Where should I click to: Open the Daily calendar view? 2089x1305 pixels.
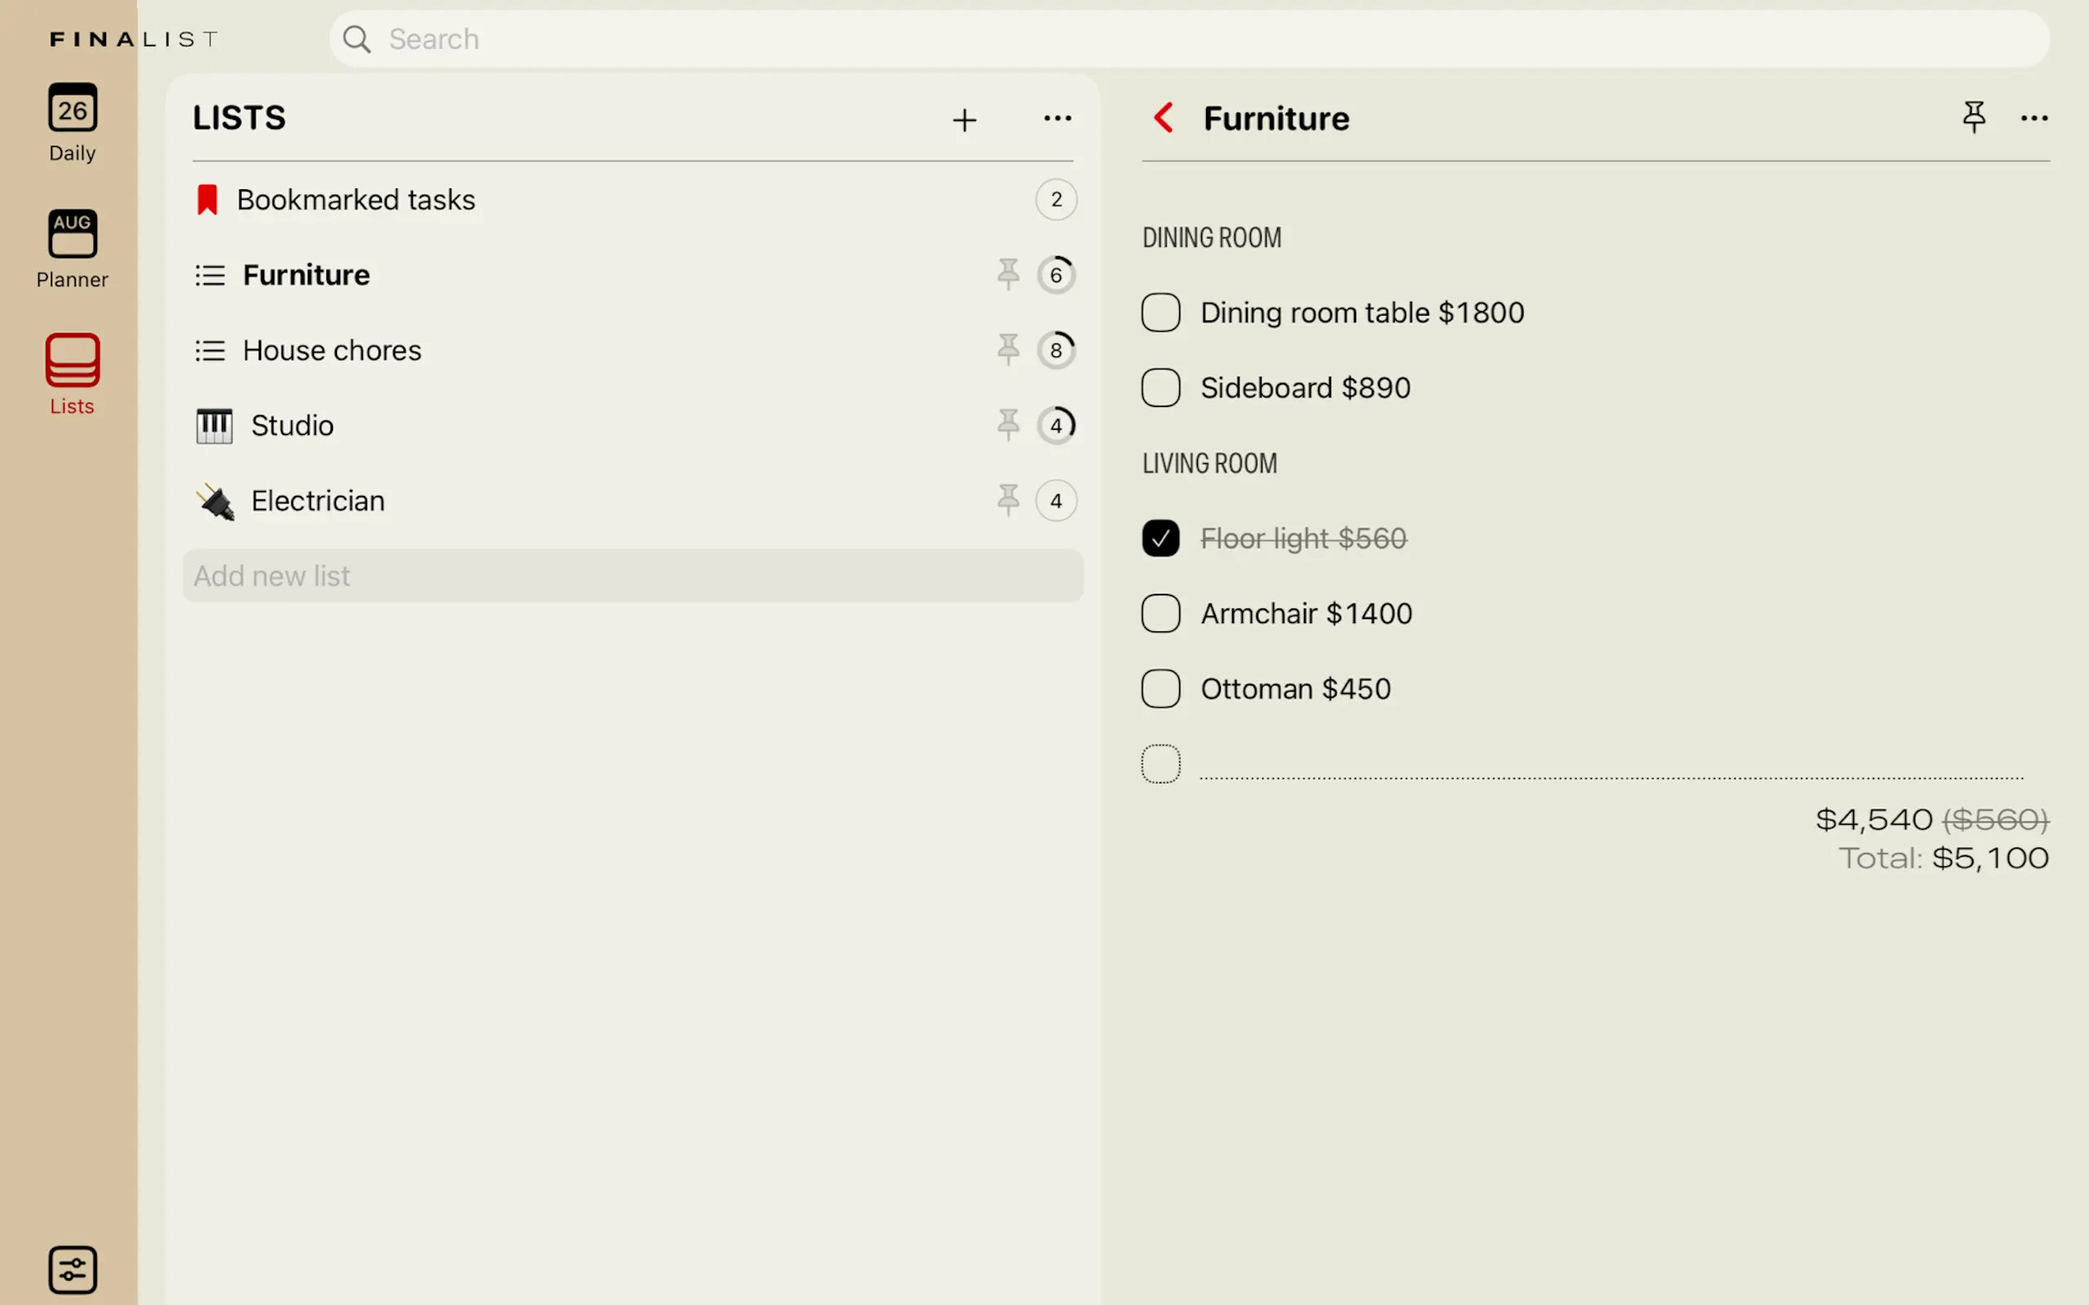point(73,122)
